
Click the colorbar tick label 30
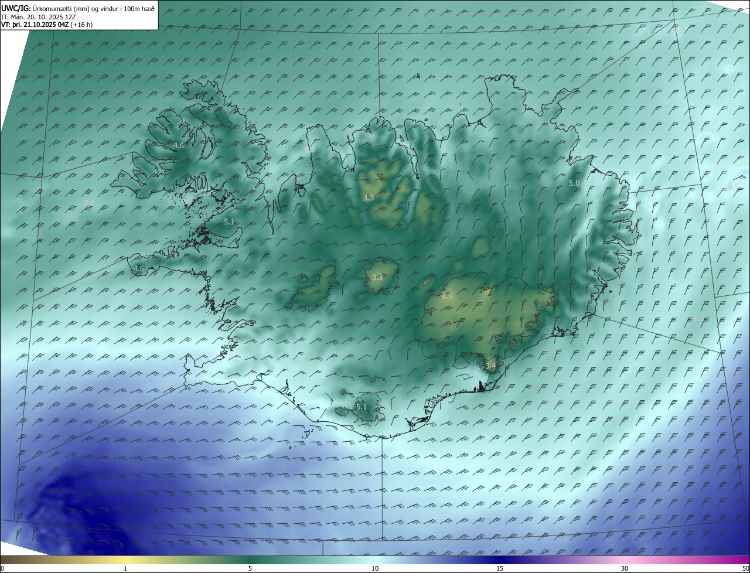[x=625, y=568]
